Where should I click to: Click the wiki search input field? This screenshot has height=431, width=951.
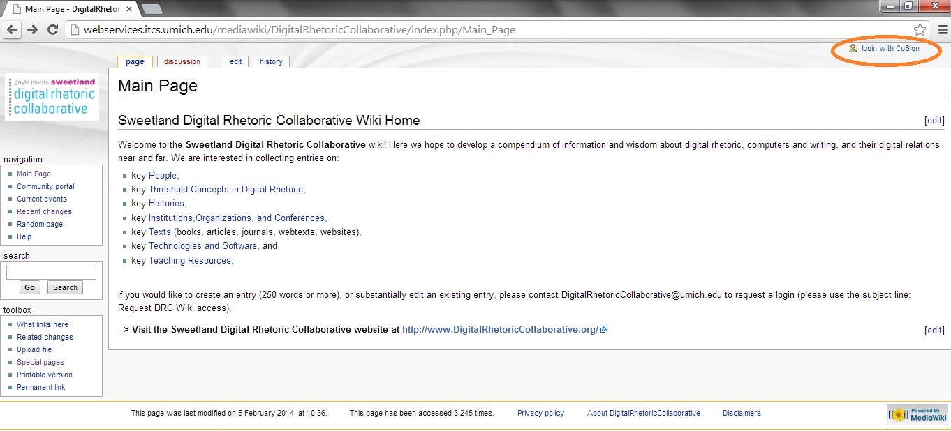point(51,273)
